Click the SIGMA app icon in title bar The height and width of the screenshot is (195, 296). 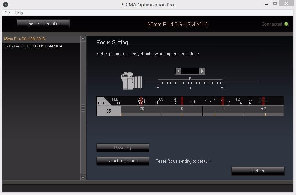coord(5,4)
